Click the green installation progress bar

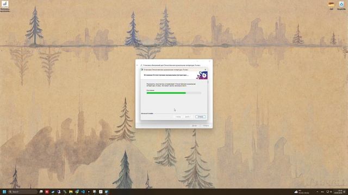pos(174,93)
